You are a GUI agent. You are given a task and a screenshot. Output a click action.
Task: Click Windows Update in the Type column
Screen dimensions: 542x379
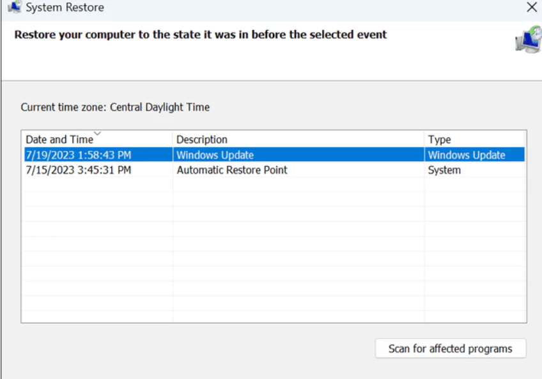click(x=466, y=155)
